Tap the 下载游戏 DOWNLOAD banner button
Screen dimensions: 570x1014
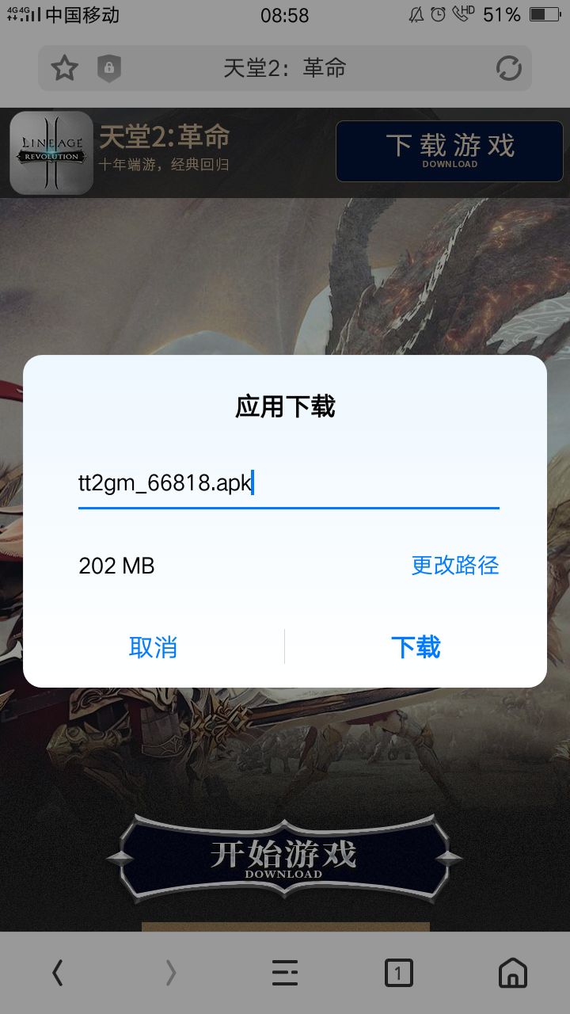[x=450, y=151]
